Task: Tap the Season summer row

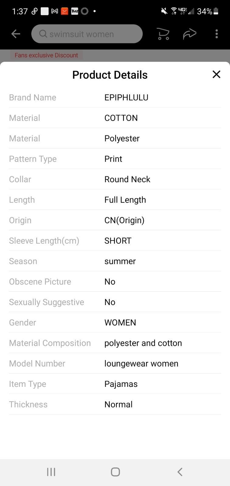Action: [115, 261]
